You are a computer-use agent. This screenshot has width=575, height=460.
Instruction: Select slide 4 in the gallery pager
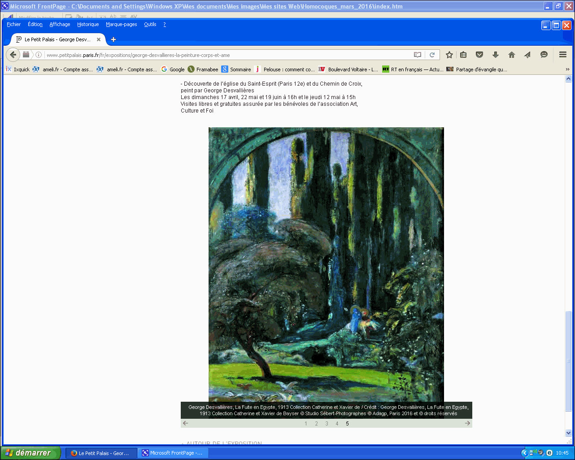point(337,424)
